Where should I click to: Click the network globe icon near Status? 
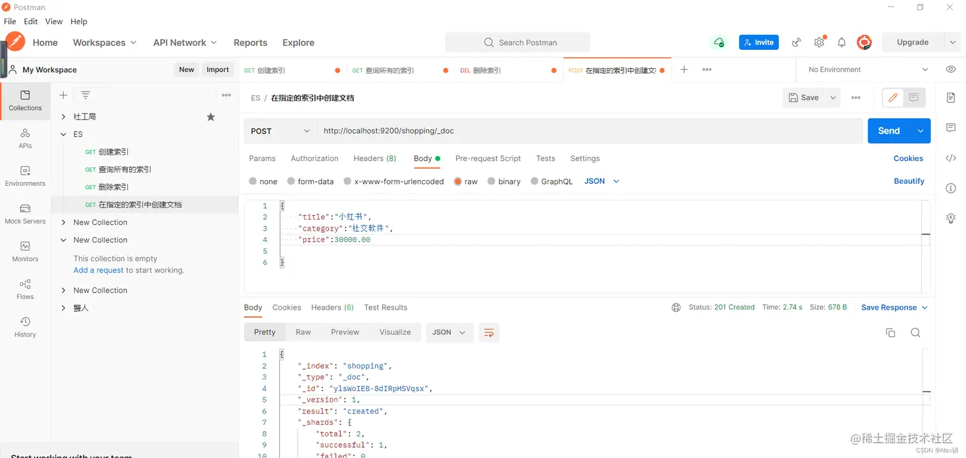coord(676,307)
